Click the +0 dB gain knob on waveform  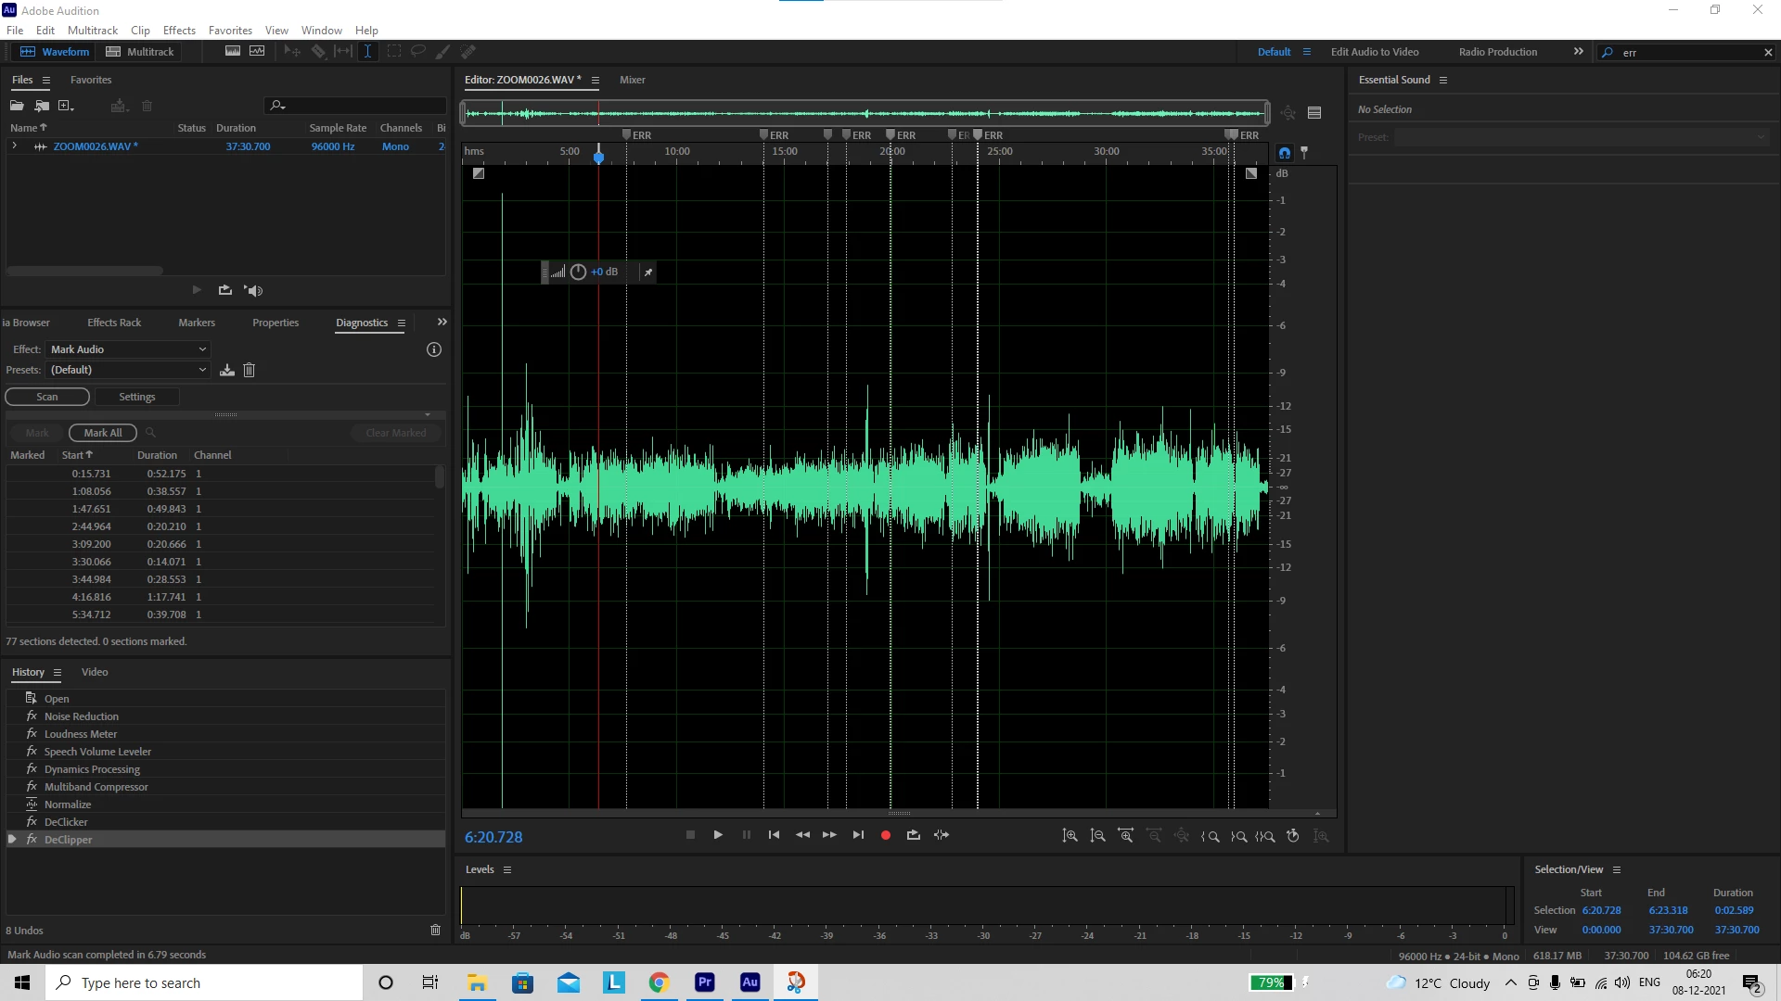(578, 272)
